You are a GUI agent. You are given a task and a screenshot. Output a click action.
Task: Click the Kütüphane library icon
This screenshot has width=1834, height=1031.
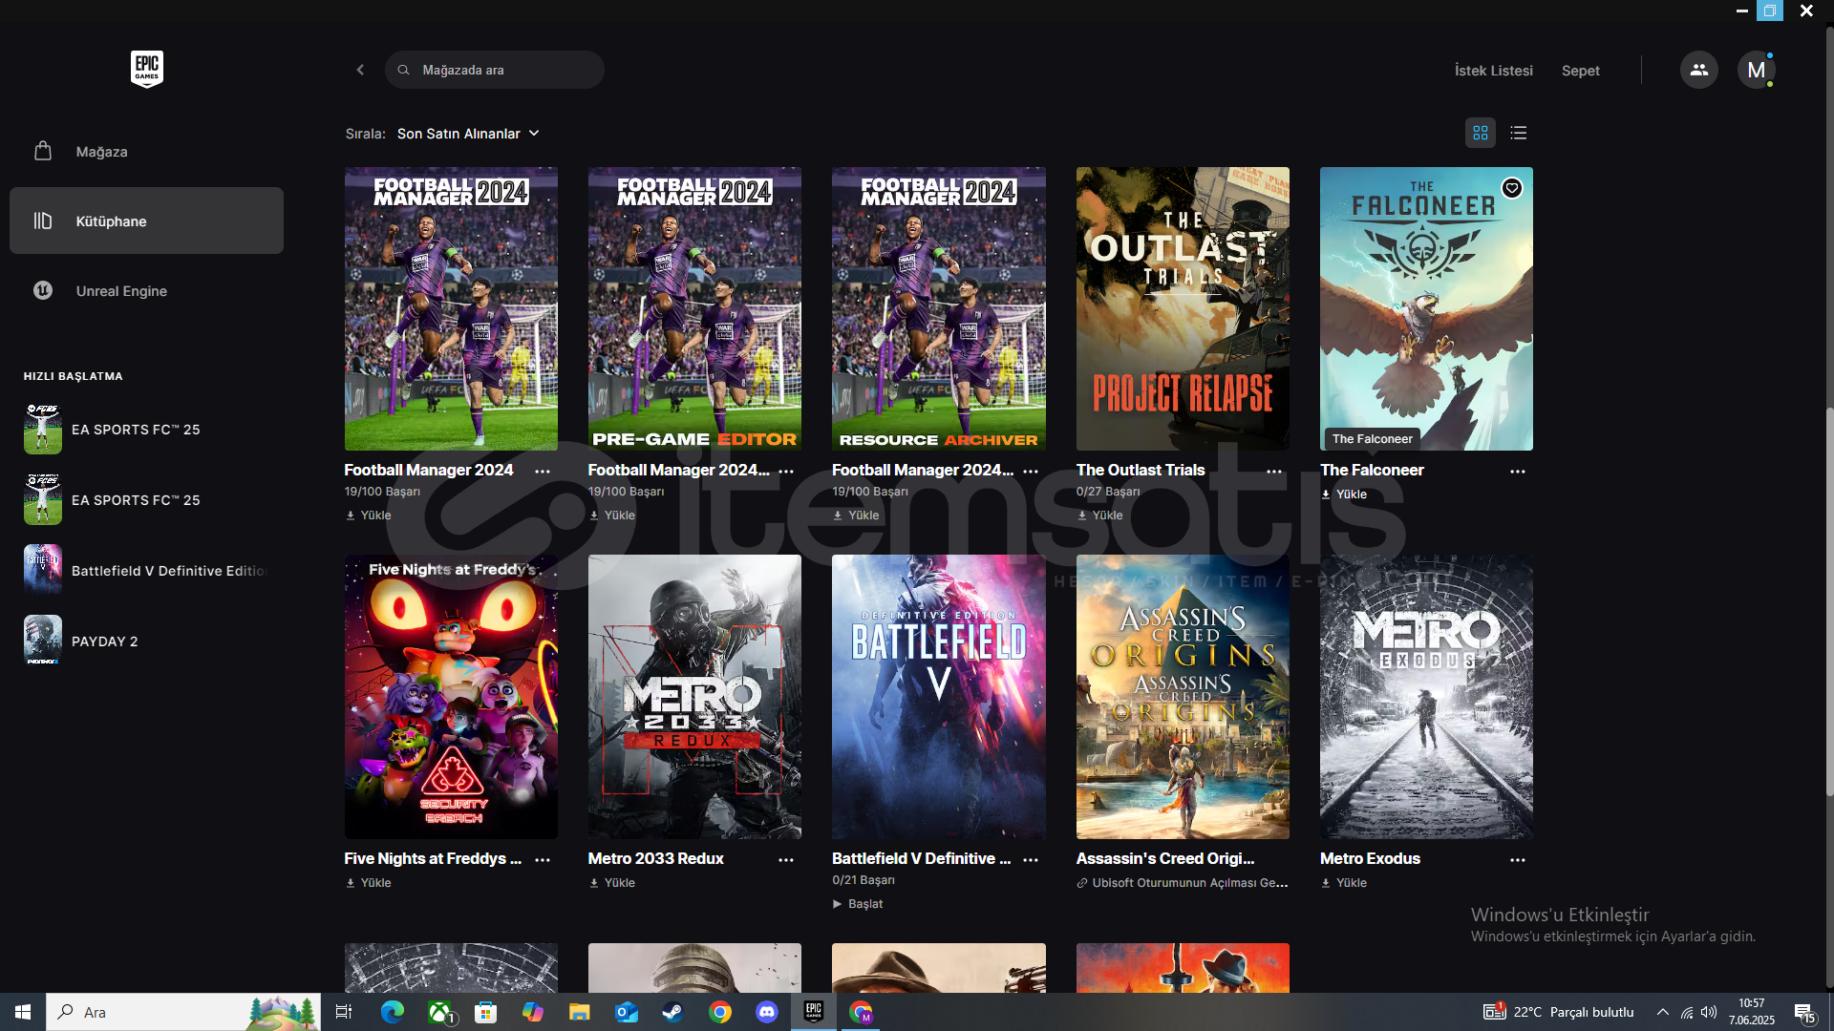point(43,221)
